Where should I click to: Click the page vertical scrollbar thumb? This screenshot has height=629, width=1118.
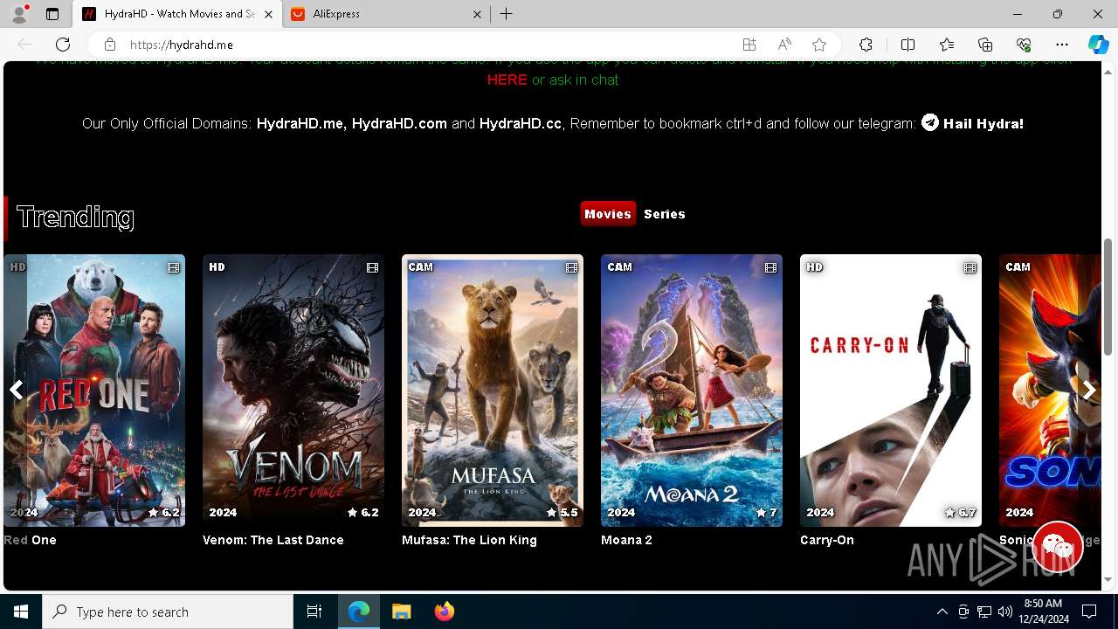(1108, 297)
